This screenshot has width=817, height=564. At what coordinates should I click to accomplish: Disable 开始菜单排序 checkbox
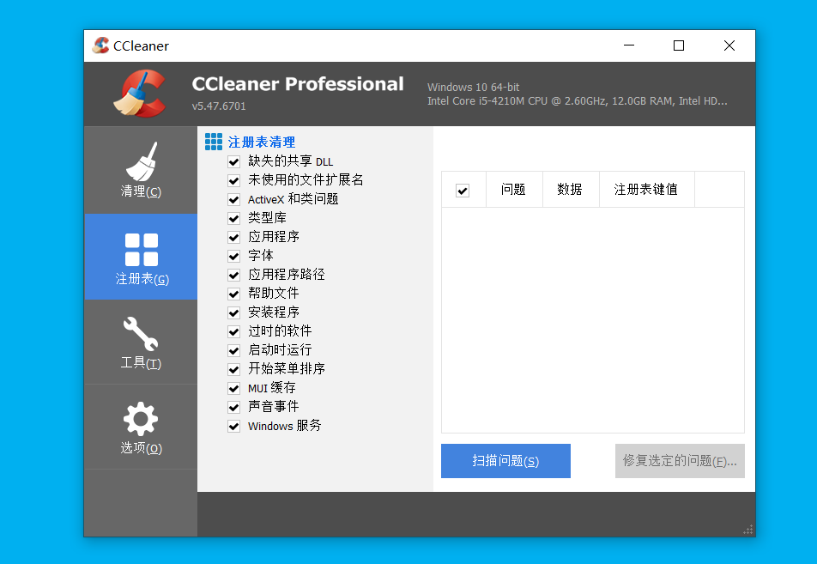tap(234, 370)
